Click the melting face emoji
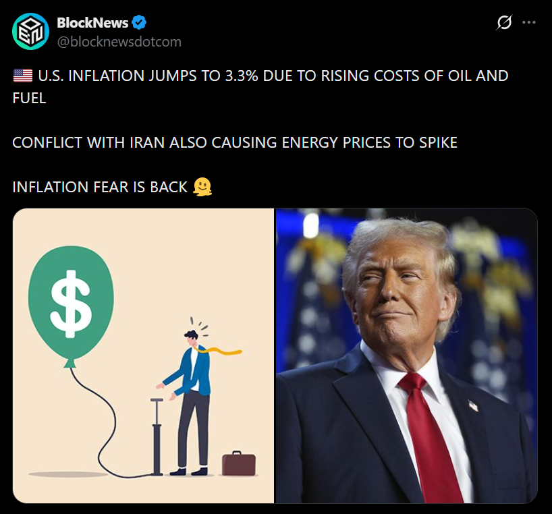The width and height of the screenshot is (552, 514). coord(202,187)
